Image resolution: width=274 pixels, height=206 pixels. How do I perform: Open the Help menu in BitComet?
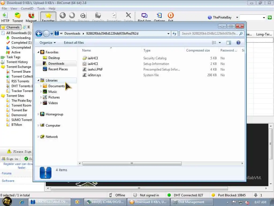point(52,8)
